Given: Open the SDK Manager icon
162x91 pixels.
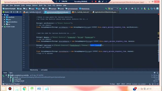Looking at the screenshot, I should (x=149, y=9).
